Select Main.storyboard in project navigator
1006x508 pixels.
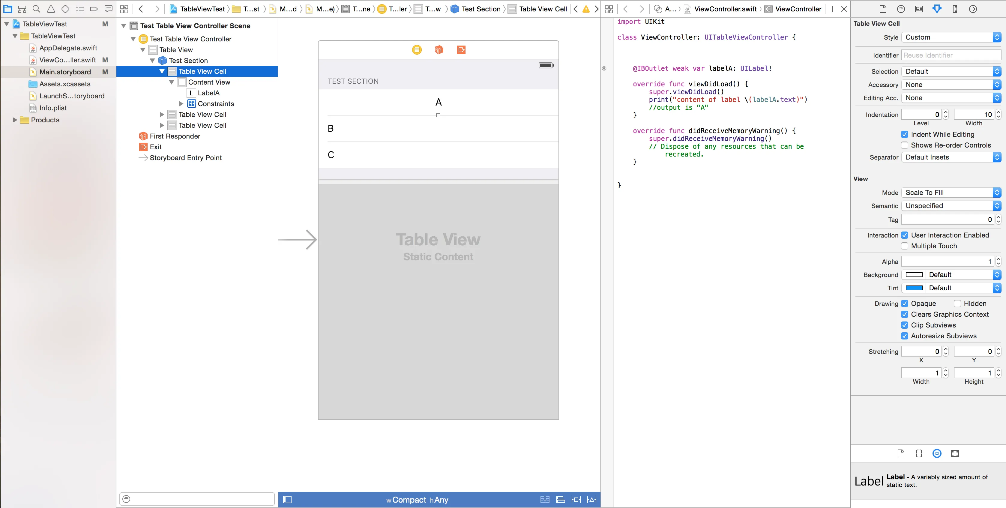pos(65,72)
